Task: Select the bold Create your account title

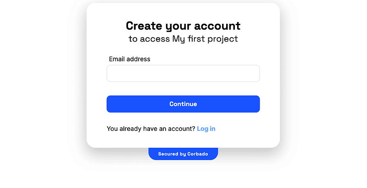Action: tap(183, 26)
